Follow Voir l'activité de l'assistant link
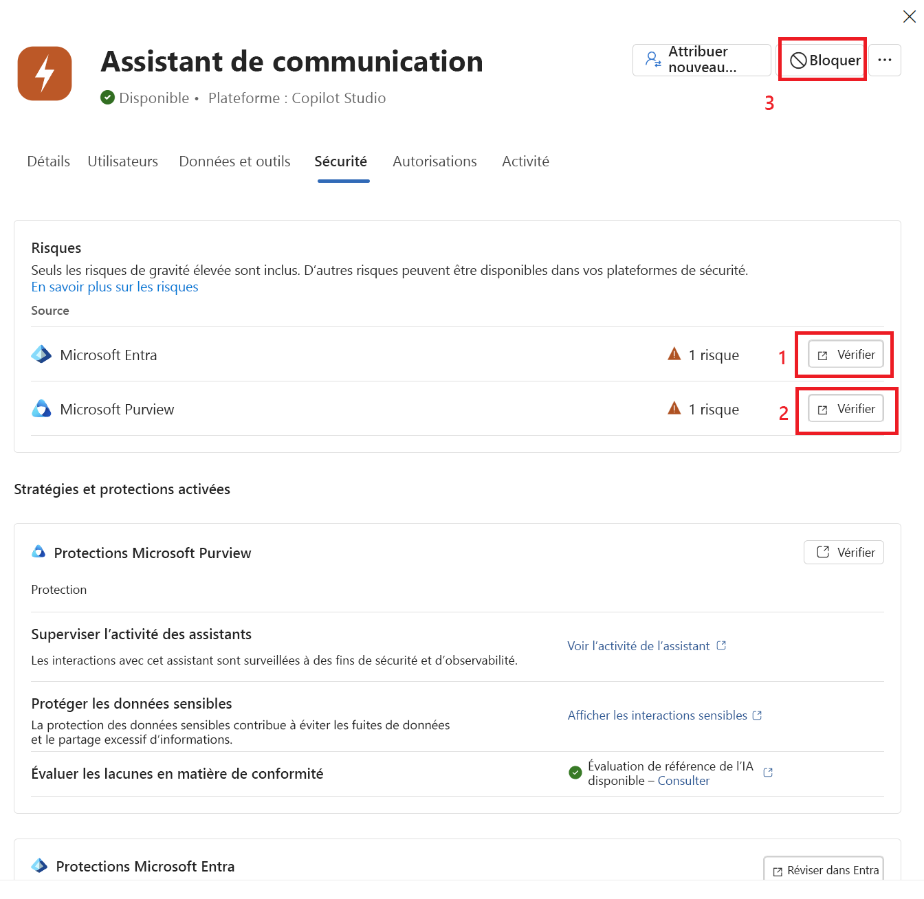Screen dimensions: 924x899 [639, 645]
